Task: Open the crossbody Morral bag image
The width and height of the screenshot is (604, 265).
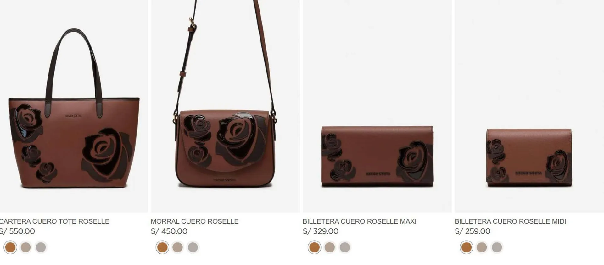Action: coord(225,106)
